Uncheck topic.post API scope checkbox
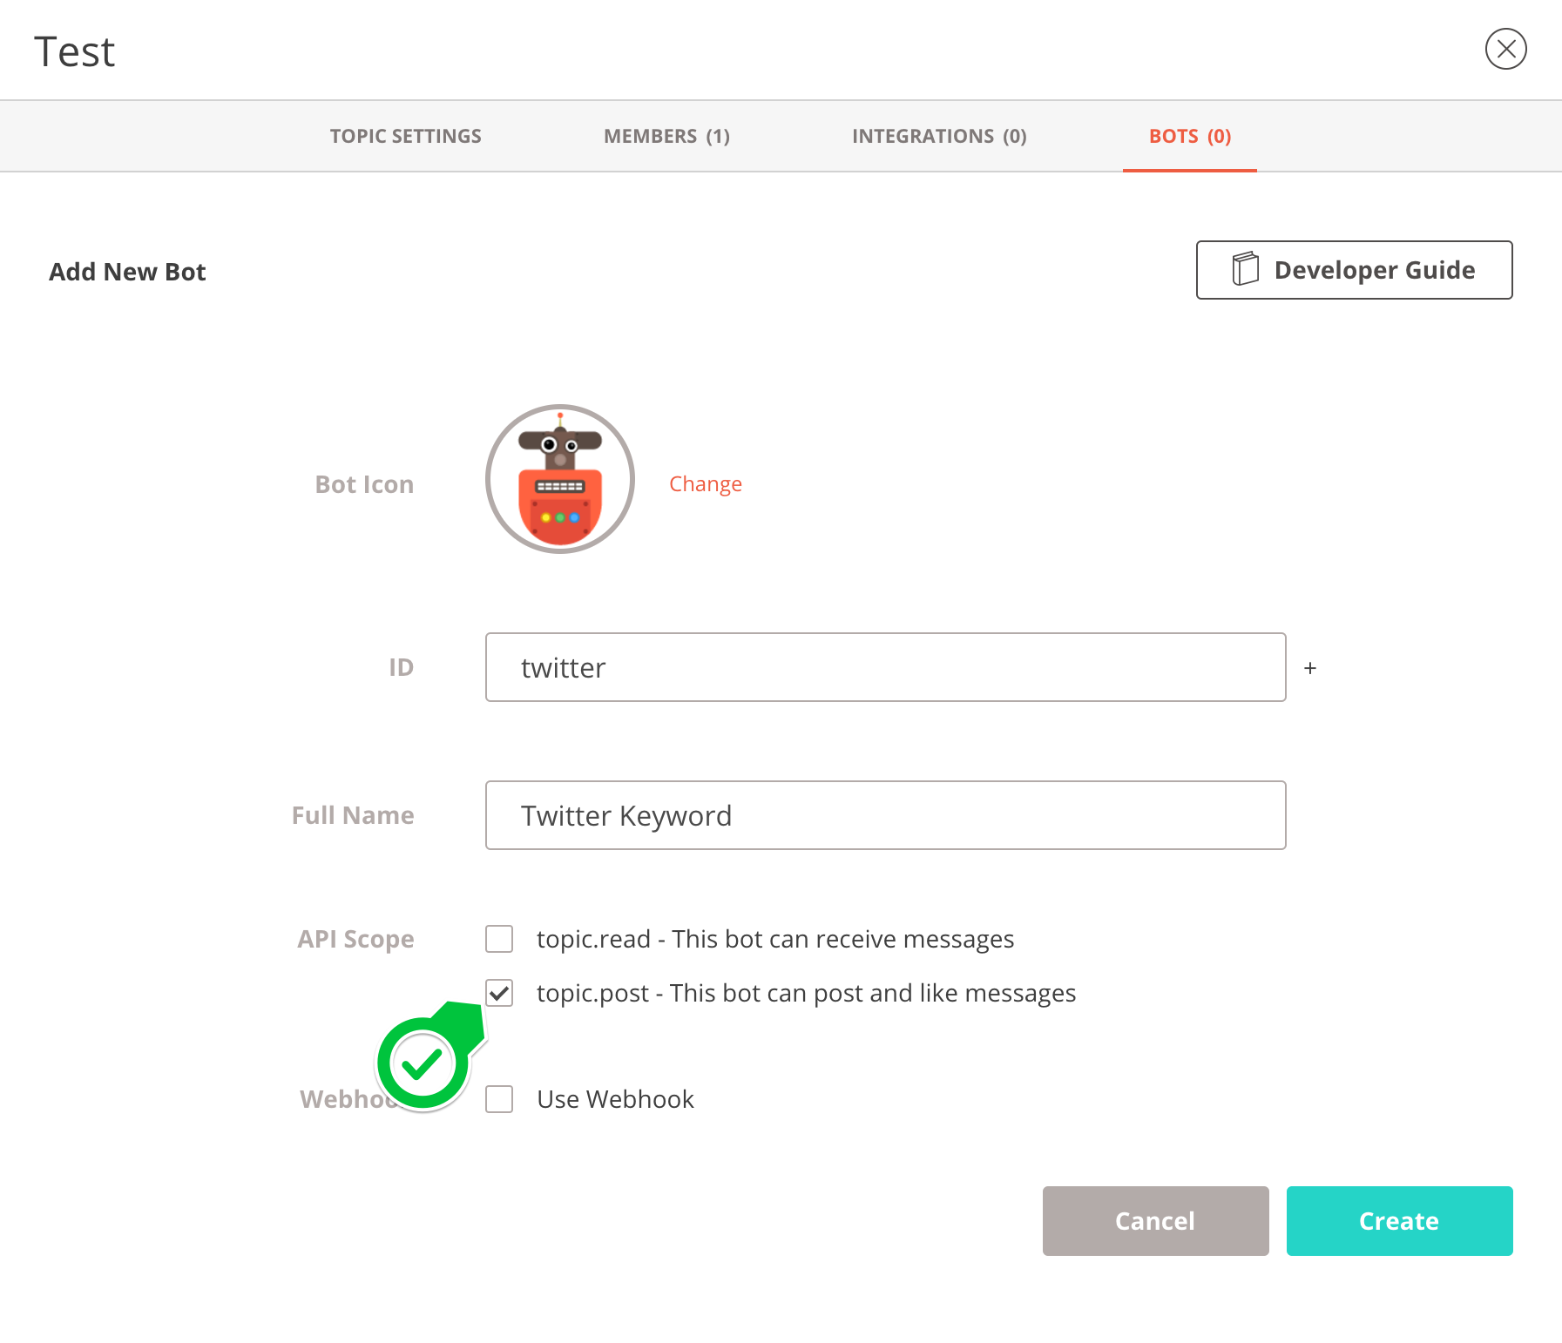1562x1343 pixels. click(499, 993)
